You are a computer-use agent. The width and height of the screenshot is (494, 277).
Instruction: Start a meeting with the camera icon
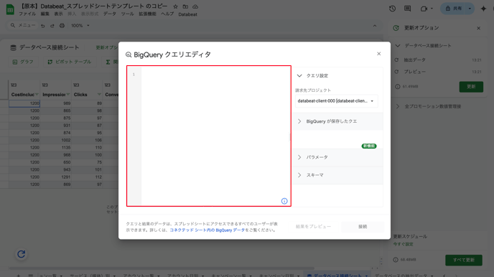pyautogui.click(x=424, y=9)
